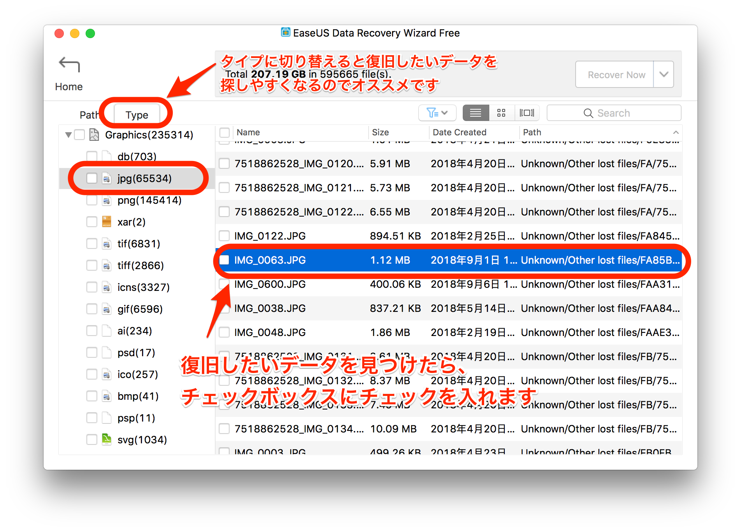The image size is (741, 532).
Task: Switch to the Path tab
Action: pos(89,115)
